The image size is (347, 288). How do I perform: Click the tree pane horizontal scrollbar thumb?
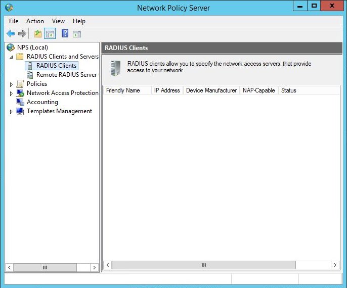(45, 267)
